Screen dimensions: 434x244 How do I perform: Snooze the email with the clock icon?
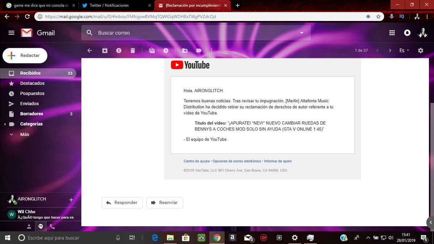[166, 51]
